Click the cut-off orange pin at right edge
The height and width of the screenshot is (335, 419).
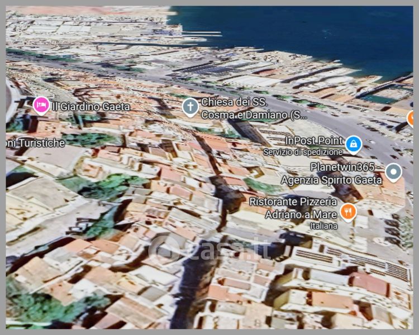click(410, 118)
